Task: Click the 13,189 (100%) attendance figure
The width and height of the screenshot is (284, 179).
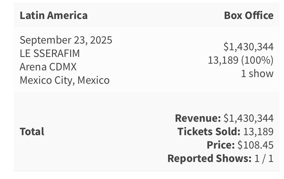Action: [x=241, y=60]
